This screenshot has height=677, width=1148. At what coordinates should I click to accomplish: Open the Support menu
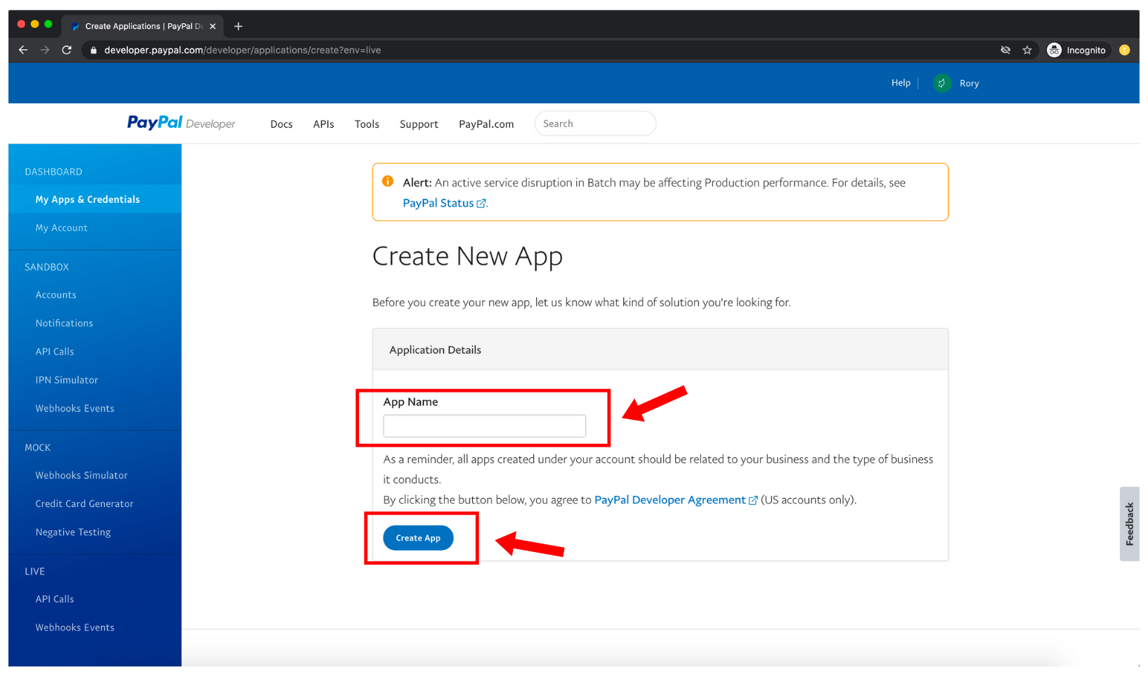tap(419, 124)
